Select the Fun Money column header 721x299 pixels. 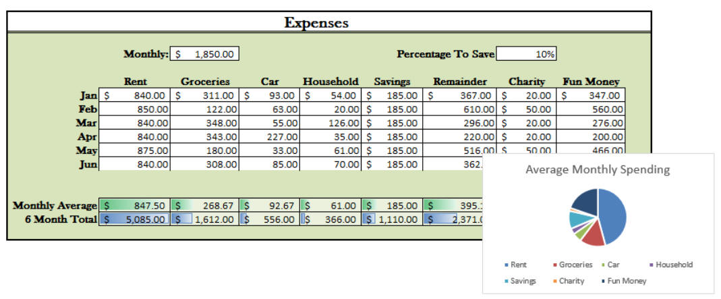[591, 82]
